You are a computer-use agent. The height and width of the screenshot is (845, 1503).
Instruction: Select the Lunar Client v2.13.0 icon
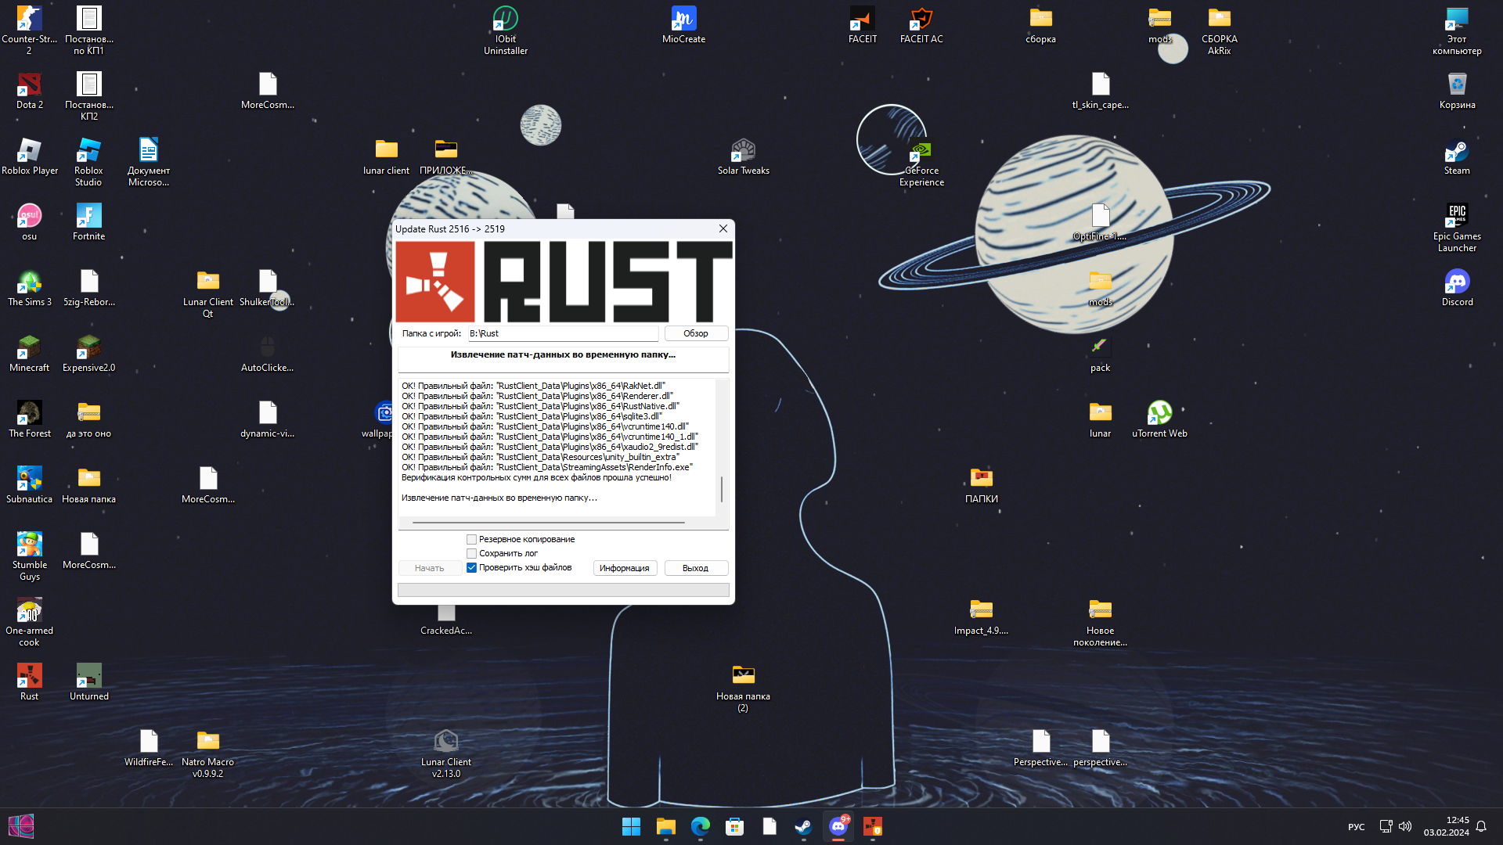(x=445, y=753)
